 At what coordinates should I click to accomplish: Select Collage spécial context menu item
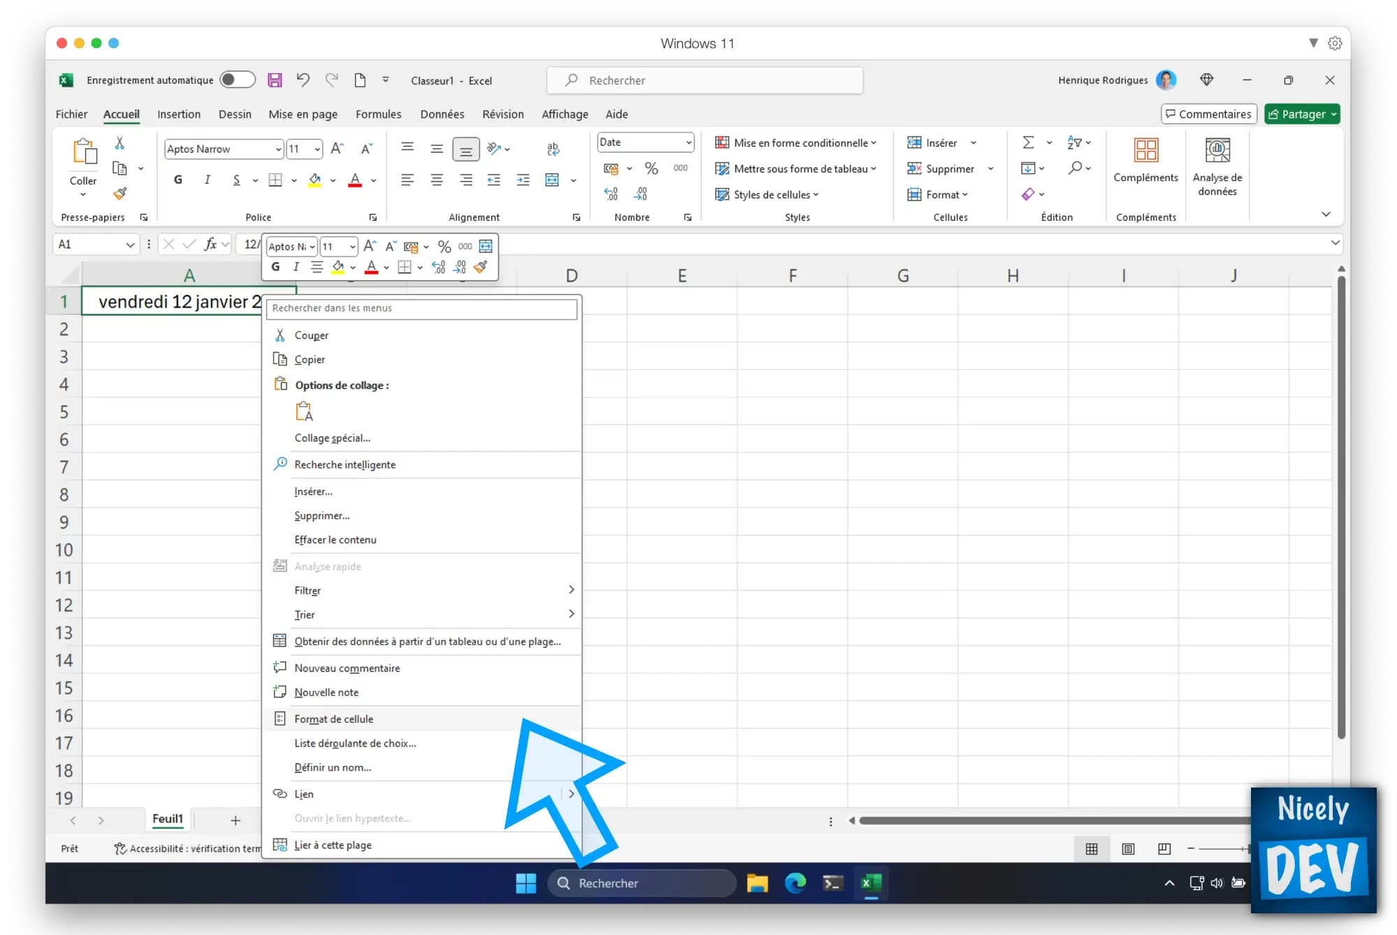pos(332,437)
